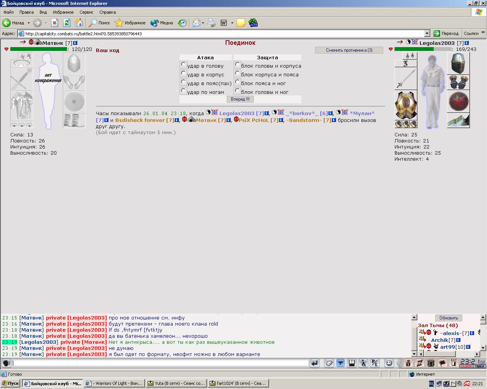This screenshot has width=487, height=389.
Task: Click the IE Print toolbar icon
Action: pos(212,23)
